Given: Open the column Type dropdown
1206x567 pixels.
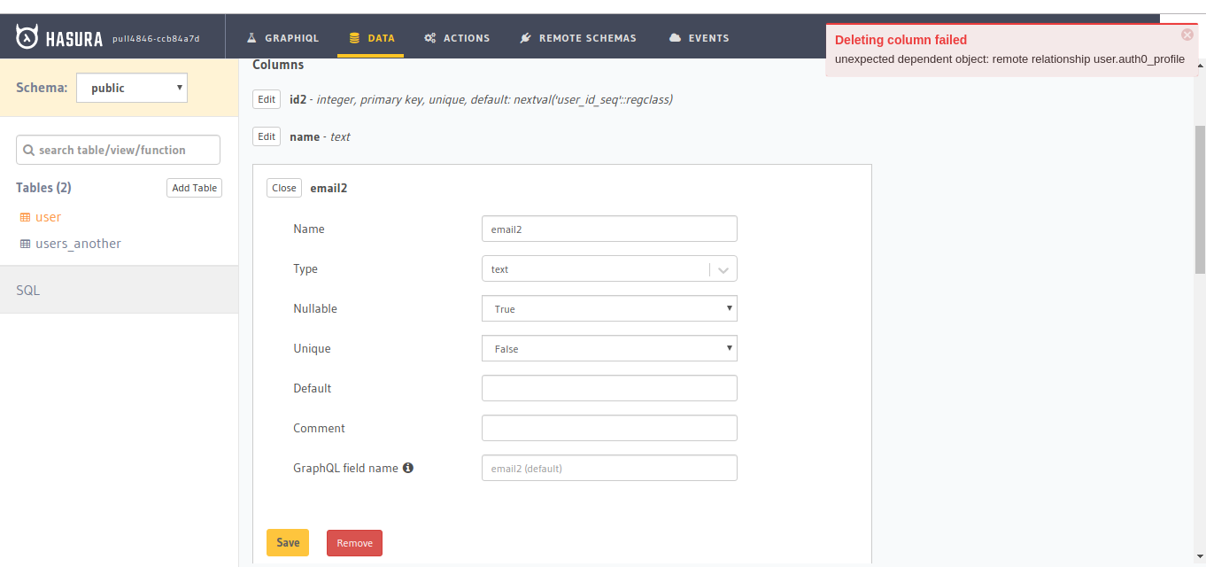Looking at the screenshot, I should coord(609,268).
